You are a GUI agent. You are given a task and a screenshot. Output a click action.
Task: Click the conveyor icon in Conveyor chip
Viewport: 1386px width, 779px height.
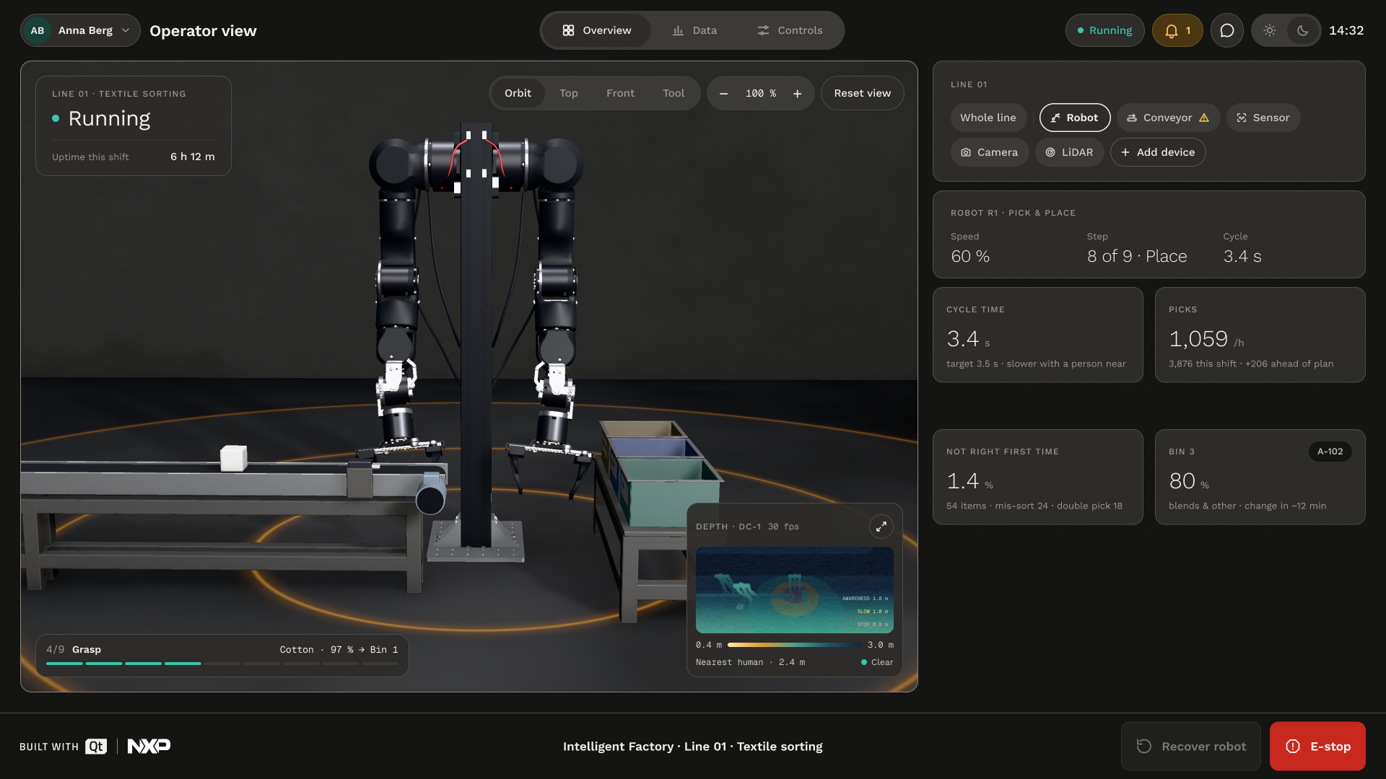click(x=1132, y=118)
